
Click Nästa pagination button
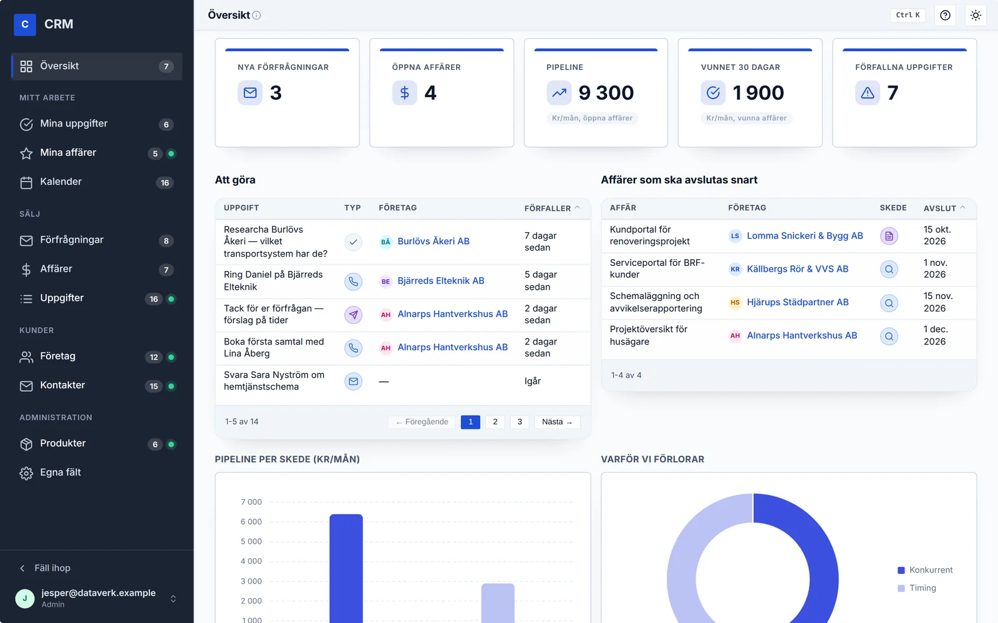557,422
